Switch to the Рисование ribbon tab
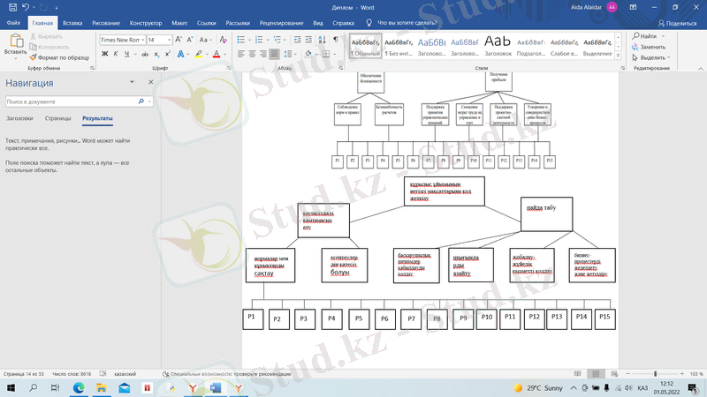Image resolution: width=707 pixels, height=397 pixels. tap(106, 23)
